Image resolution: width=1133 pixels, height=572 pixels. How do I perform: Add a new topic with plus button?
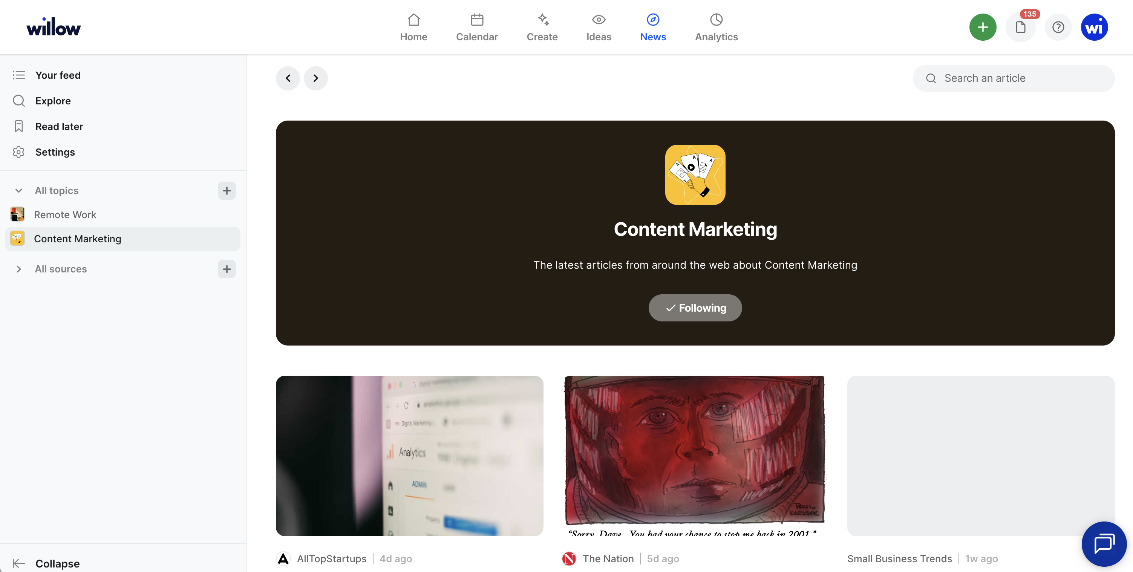[x=227, y=190]
